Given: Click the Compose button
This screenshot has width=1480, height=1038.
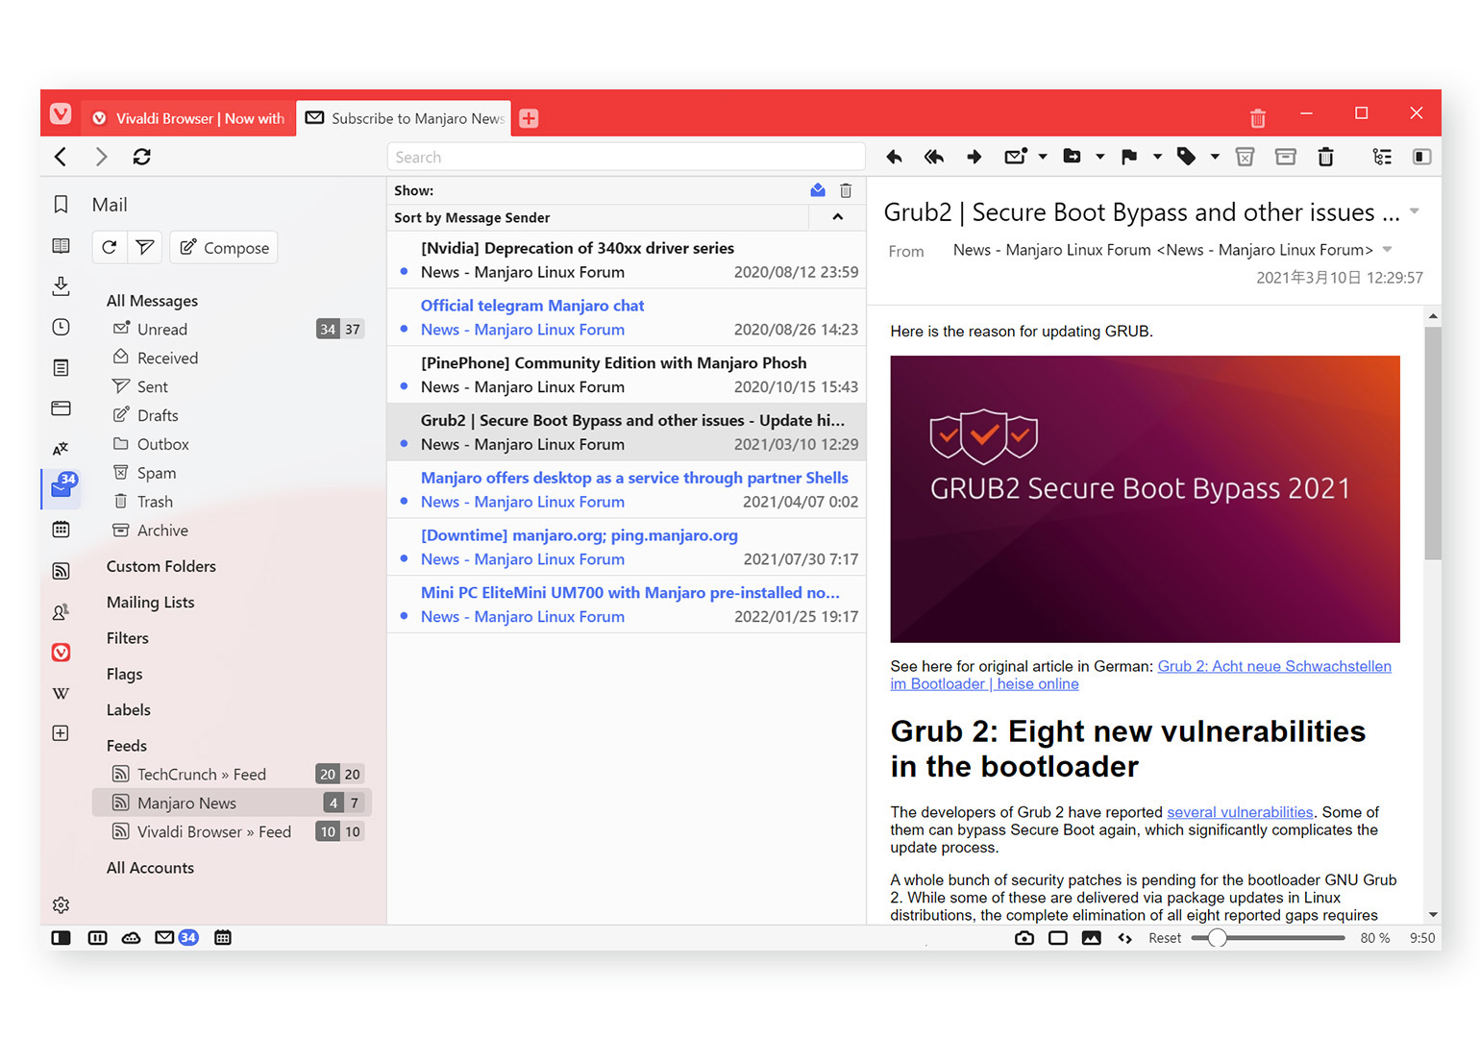Looking at the screenshot, I should (x=224, y=247).
